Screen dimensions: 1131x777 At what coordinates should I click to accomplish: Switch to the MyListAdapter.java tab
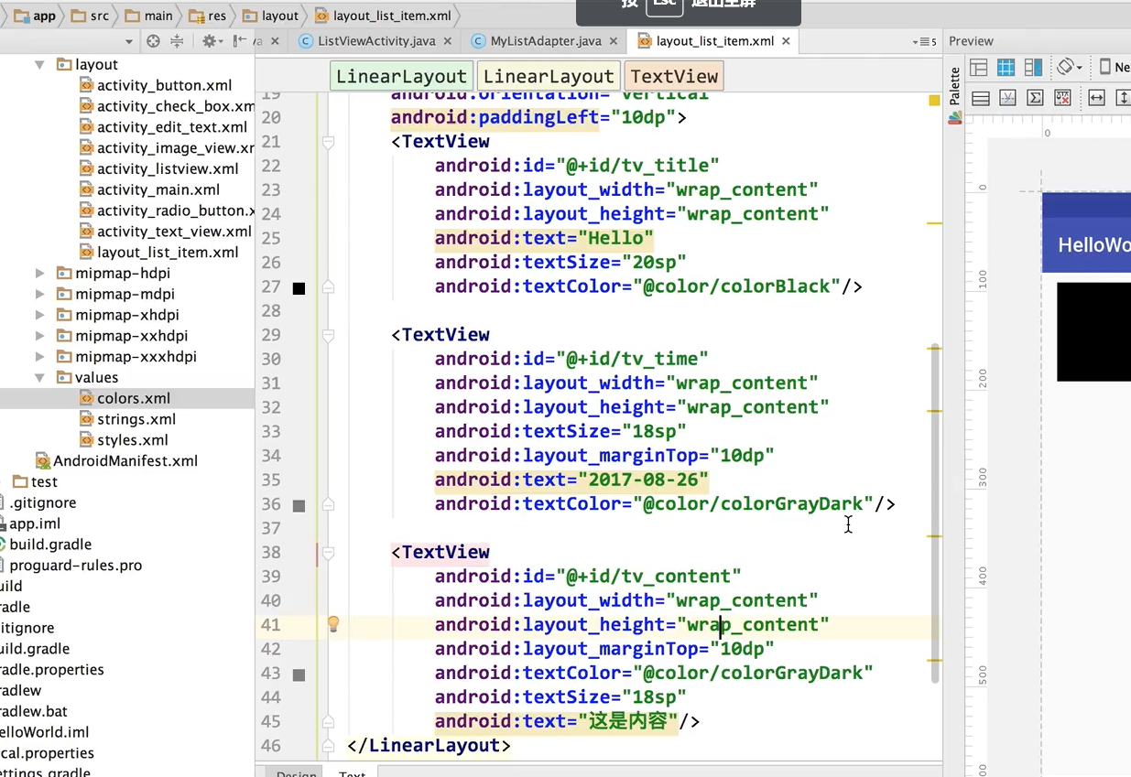(x=545, y=41)
